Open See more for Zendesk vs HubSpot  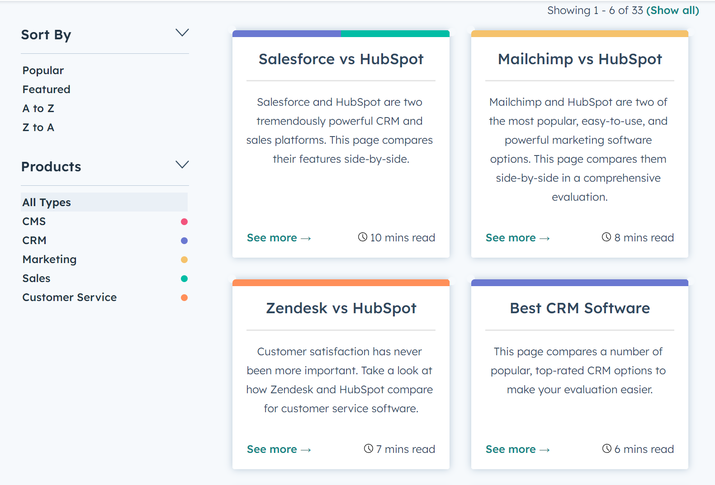(279, 449)
